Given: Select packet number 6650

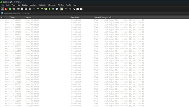Looking at the screenshot, I should point(7,37).
